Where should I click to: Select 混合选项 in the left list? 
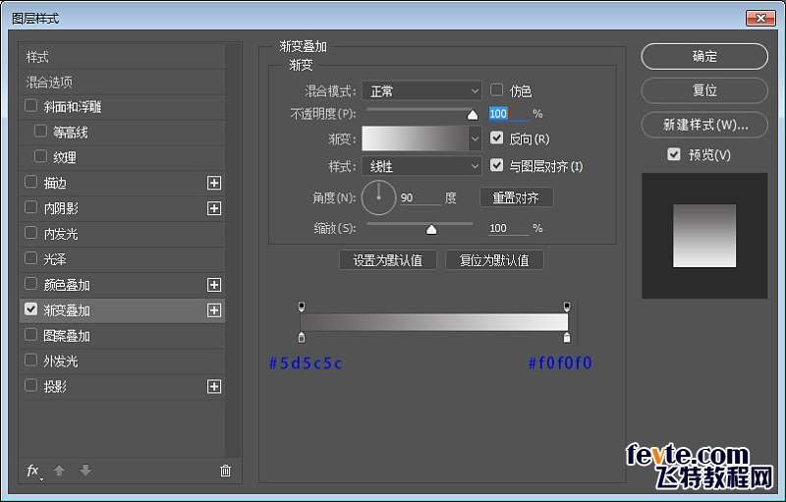tap(123, 83)
